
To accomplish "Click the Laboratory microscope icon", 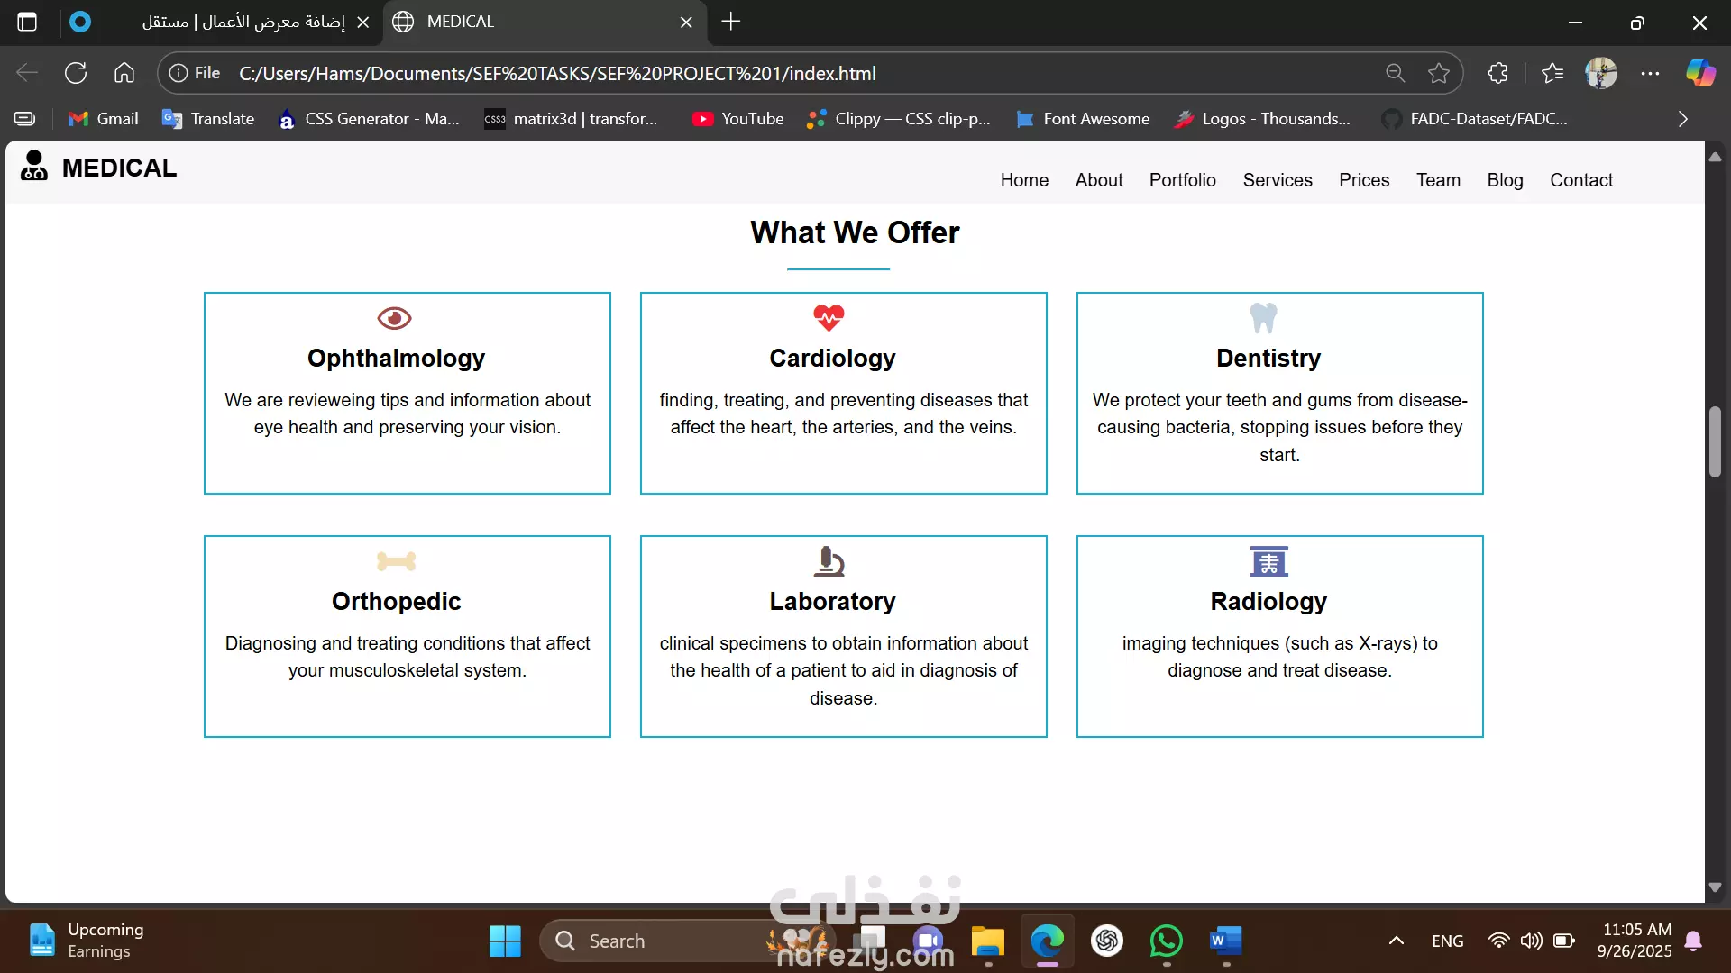I will coord(829,561).
